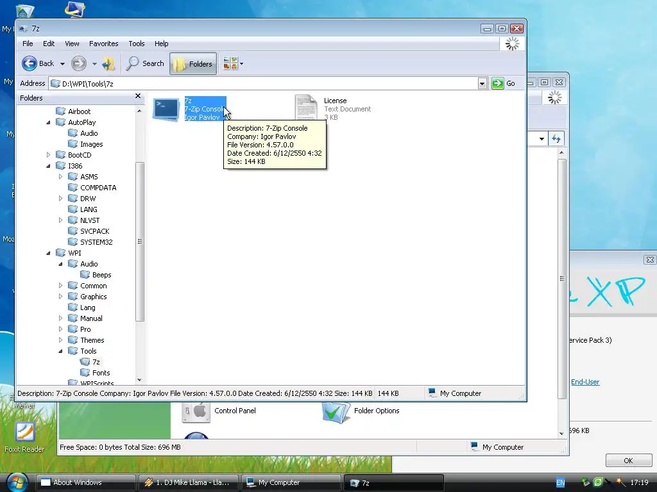Select the Images folder under AutoPlay

[91, 144]
